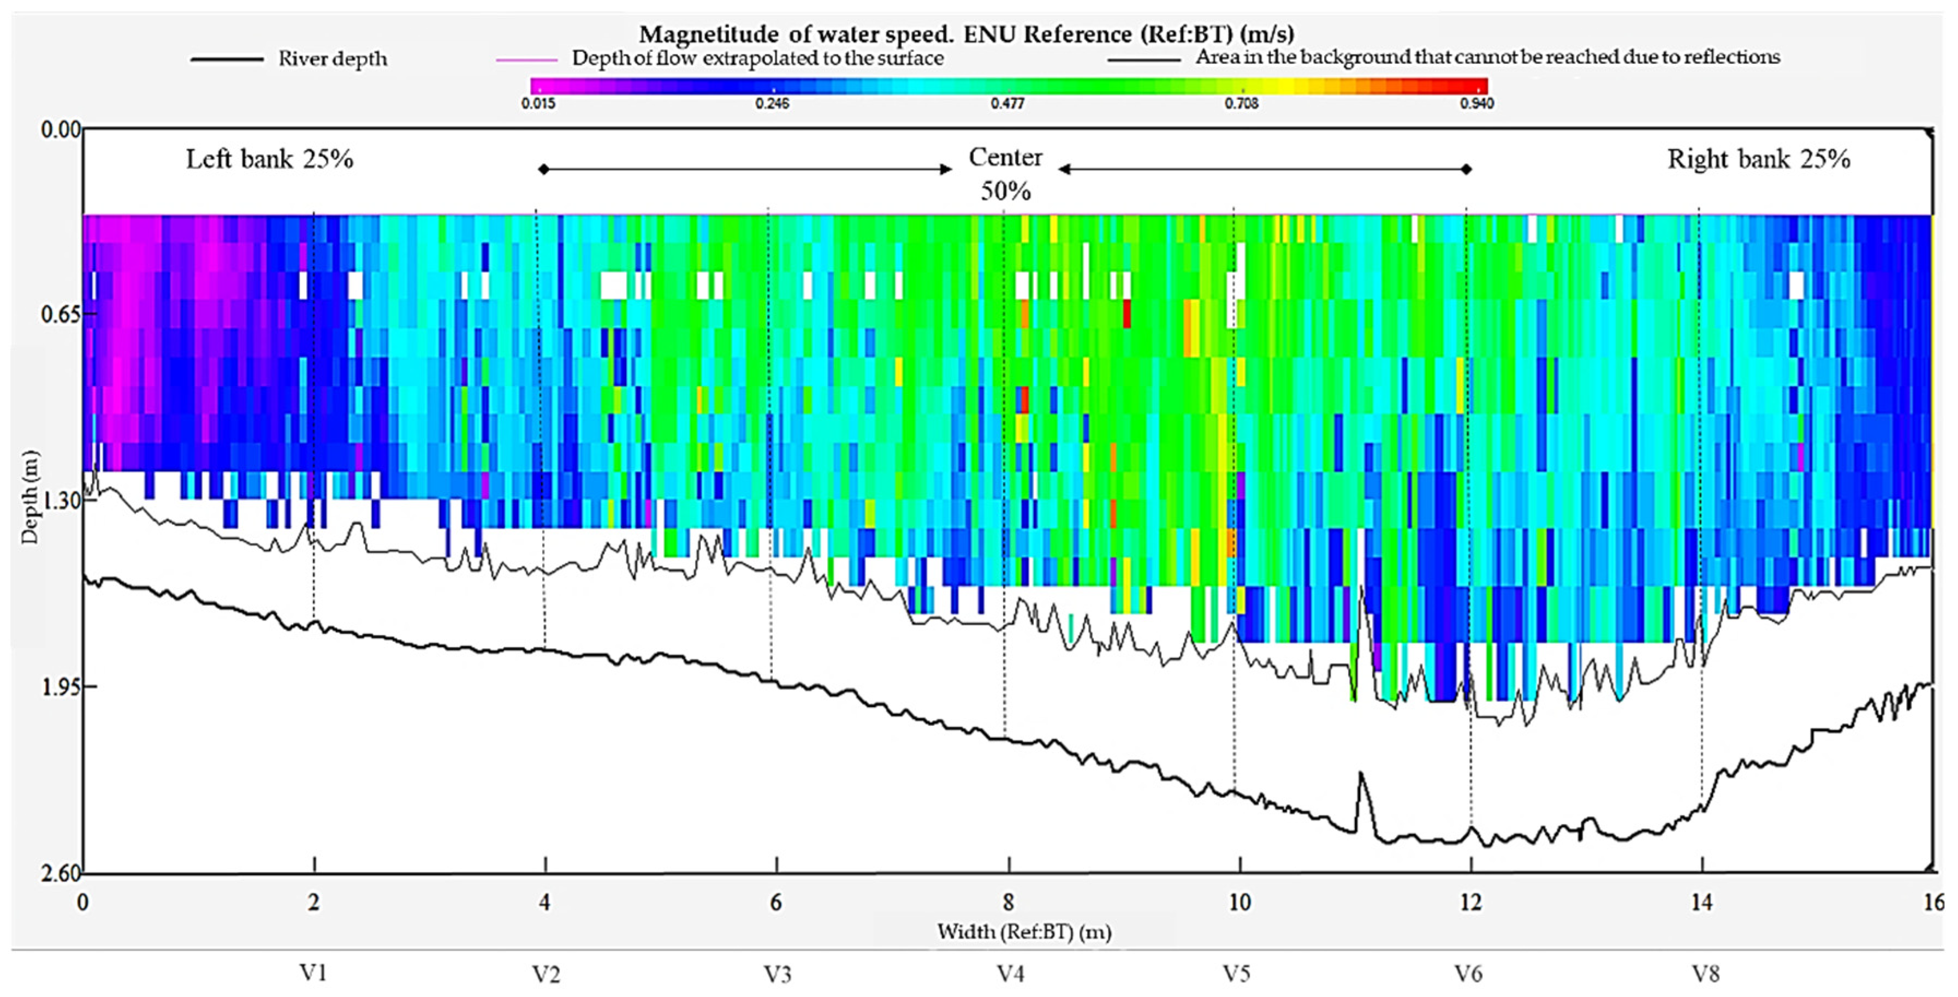Click the background reflections area legend line
1958x997 pixels.
click(1143, 60)
